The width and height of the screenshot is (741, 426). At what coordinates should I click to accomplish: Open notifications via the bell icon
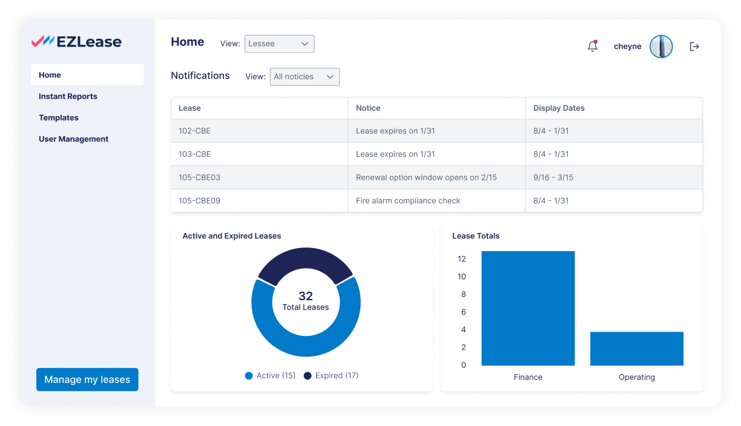(x=593, y=46)
